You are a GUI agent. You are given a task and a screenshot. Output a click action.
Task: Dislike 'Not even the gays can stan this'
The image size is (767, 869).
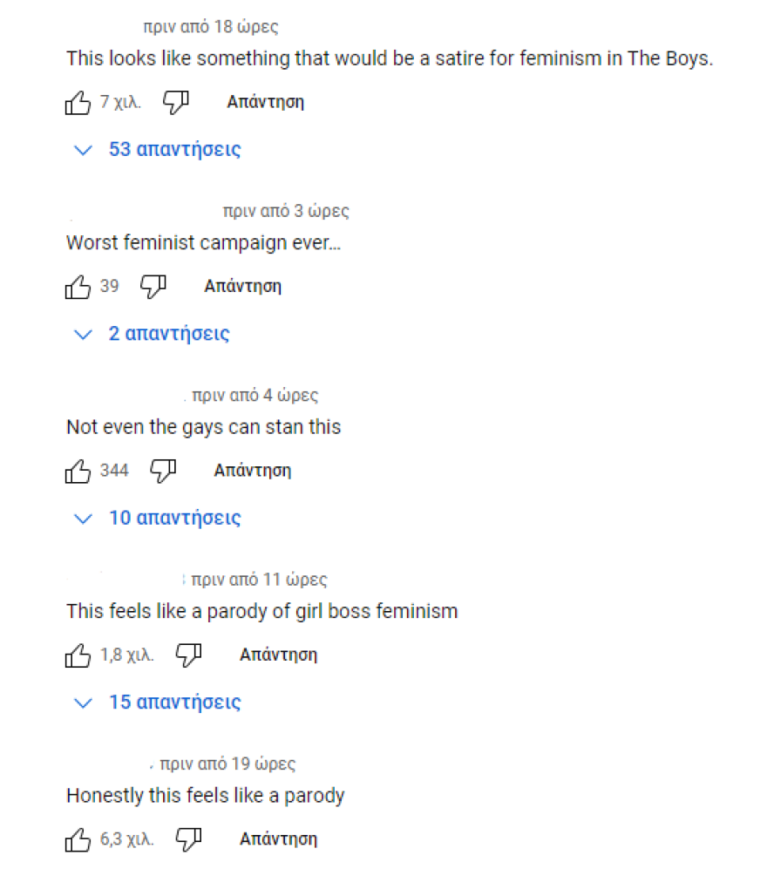click(163, 472)
